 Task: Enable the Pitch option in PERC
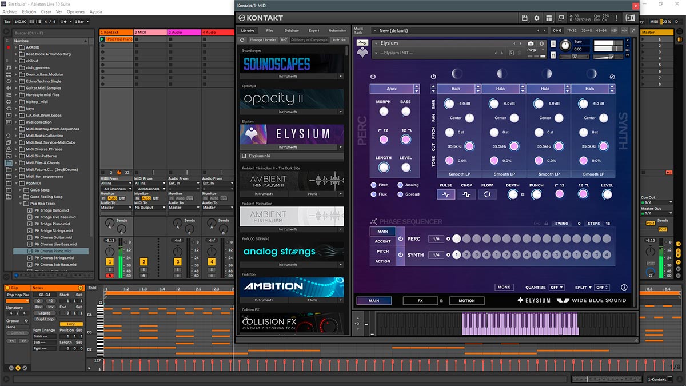click(x=374, y=185)
